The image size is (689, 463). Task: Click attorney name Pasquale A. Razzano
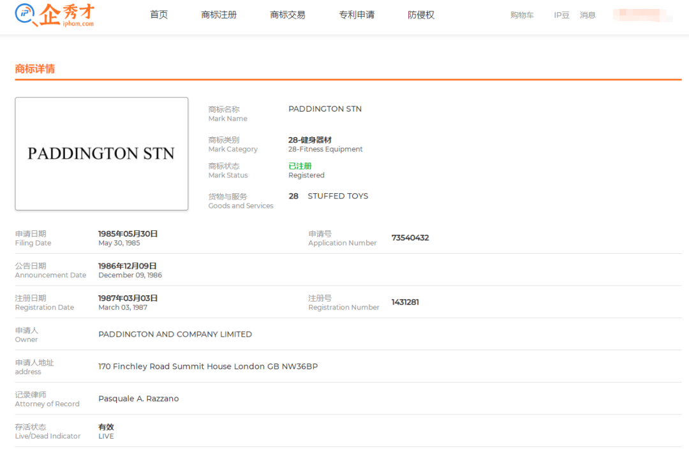[138, 399]
